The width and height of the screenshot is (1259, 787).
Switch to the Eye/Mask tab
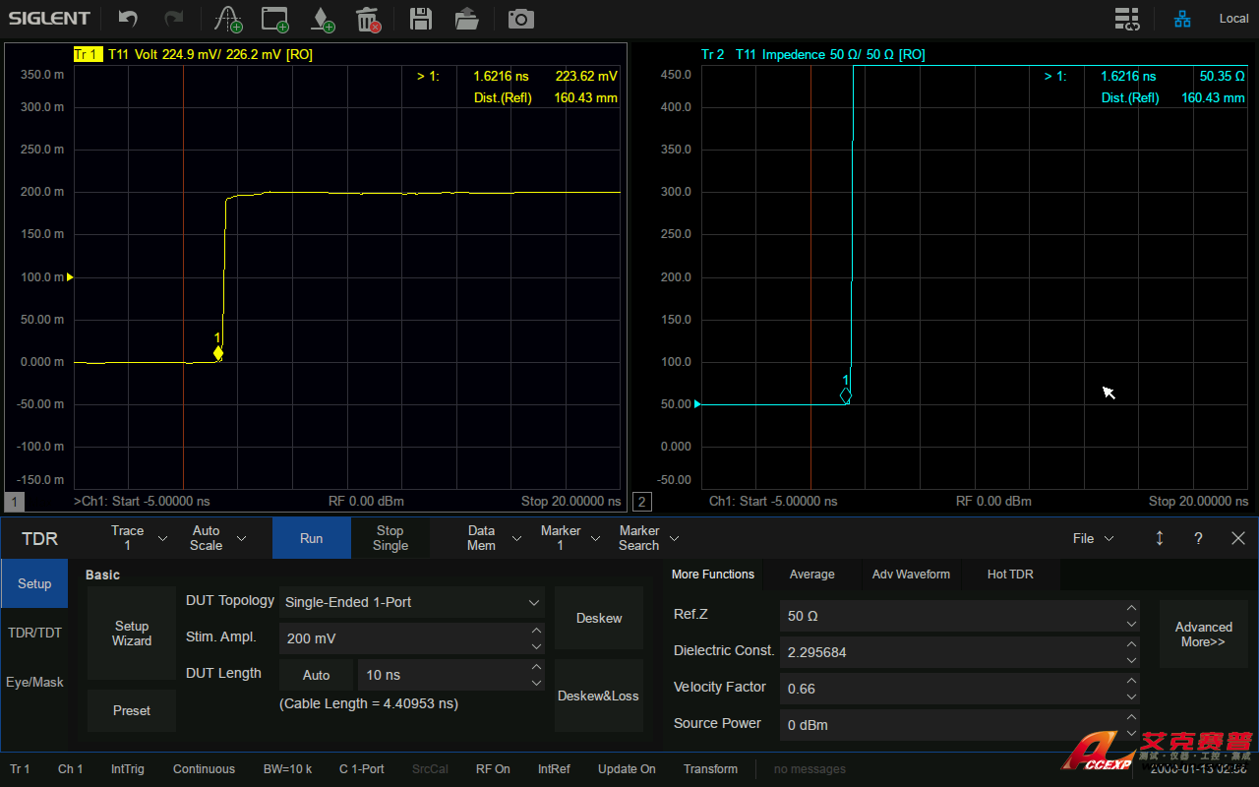[x=34, y=682]
